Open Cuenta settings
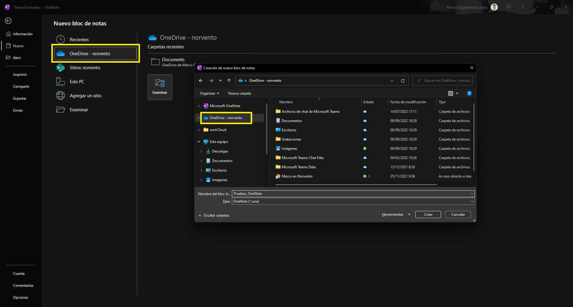 (x=18, y=274)
